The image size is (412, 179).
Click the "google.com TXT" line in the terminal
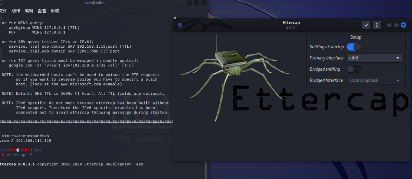point(71,65)
